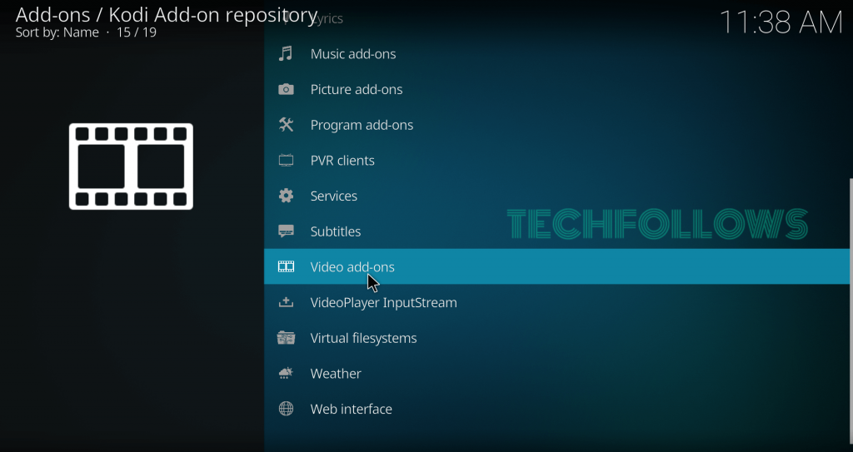Click the Add-ons / Kodi Add-on repository heading
The image size is (853, 452).
[x=167, y=15]
